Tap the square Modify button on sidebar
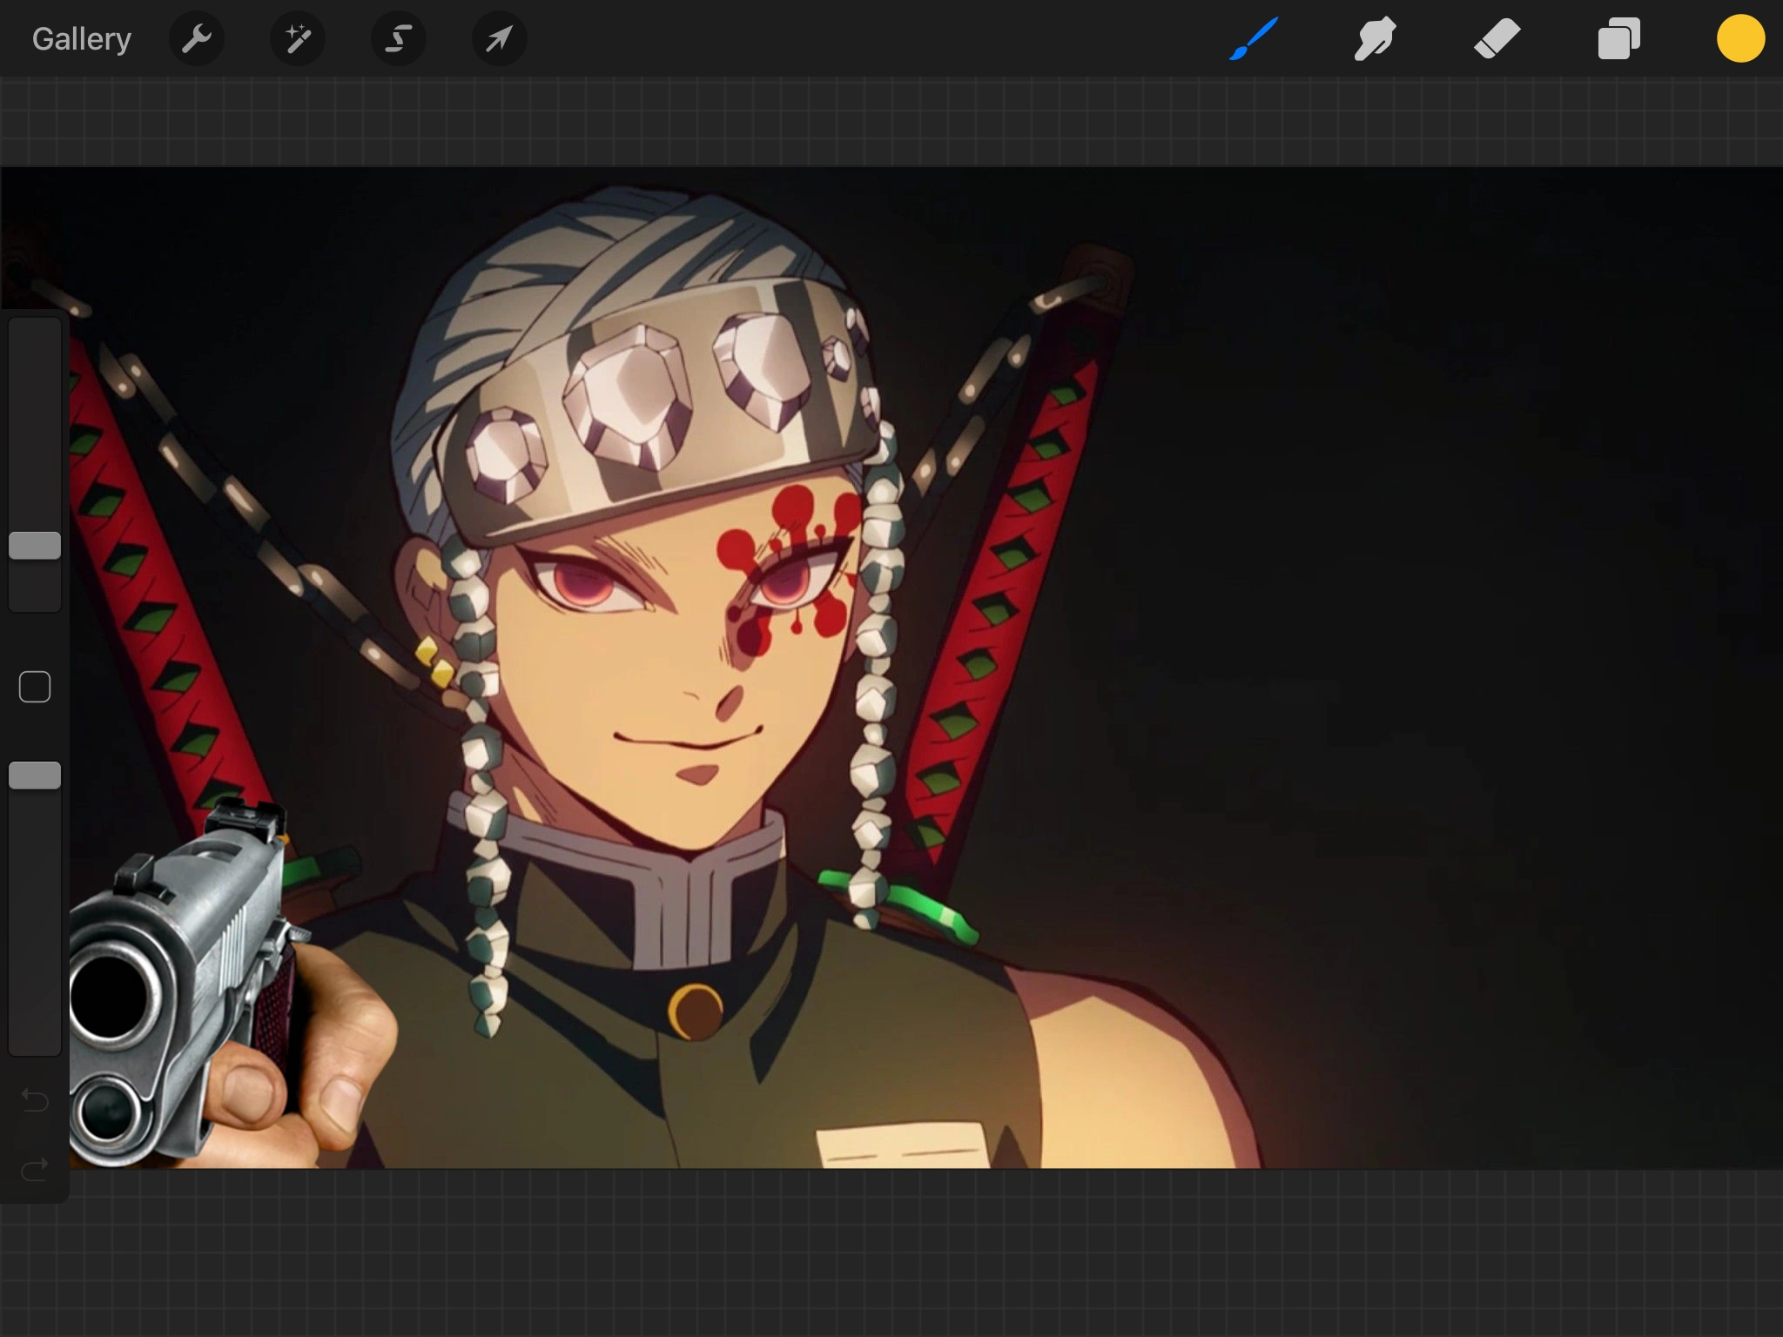Screen dimensions: 1783x1337 tap(35, 687)
